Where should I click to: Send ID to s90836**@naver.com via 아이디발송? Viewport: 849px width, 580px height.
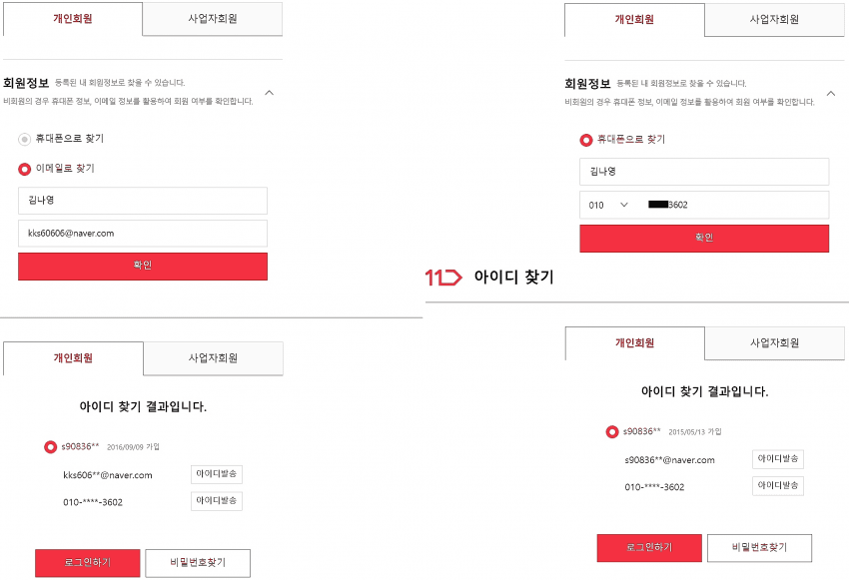point(777,459)
